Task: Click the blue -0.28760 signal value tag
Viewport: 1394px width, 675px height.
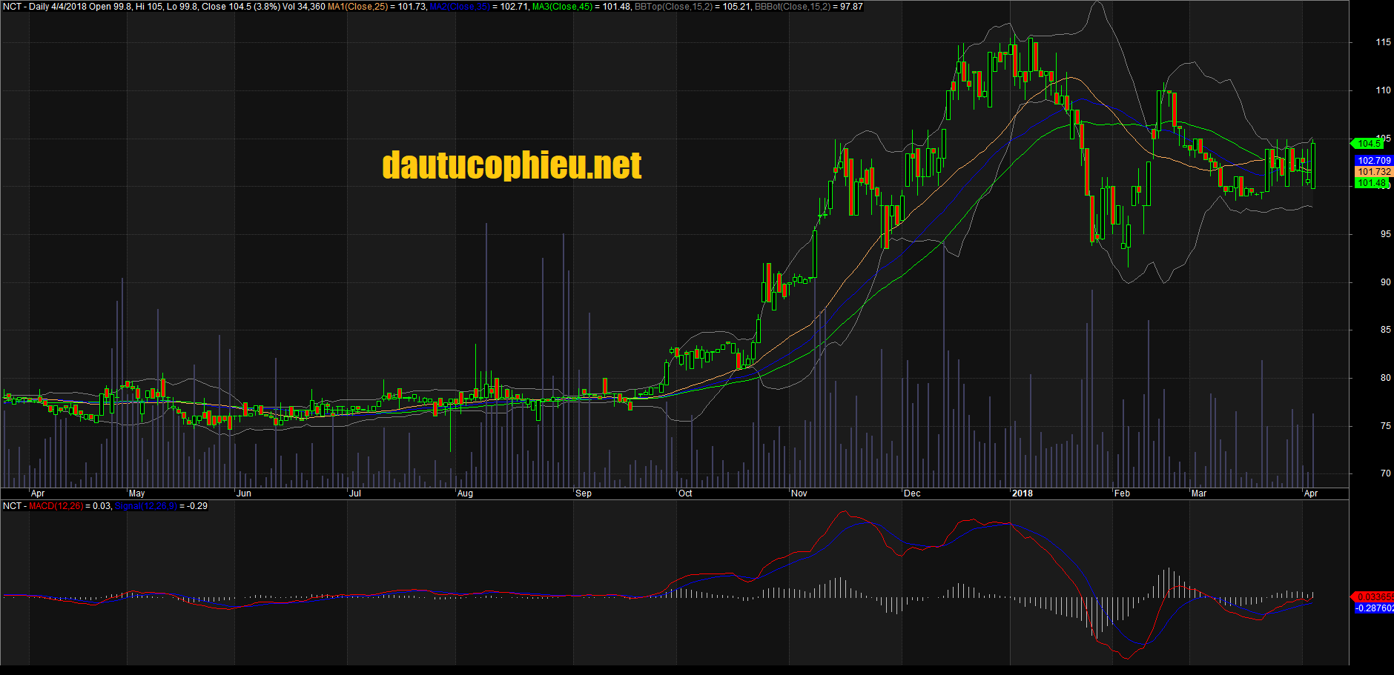Action: pos(1374,608)
